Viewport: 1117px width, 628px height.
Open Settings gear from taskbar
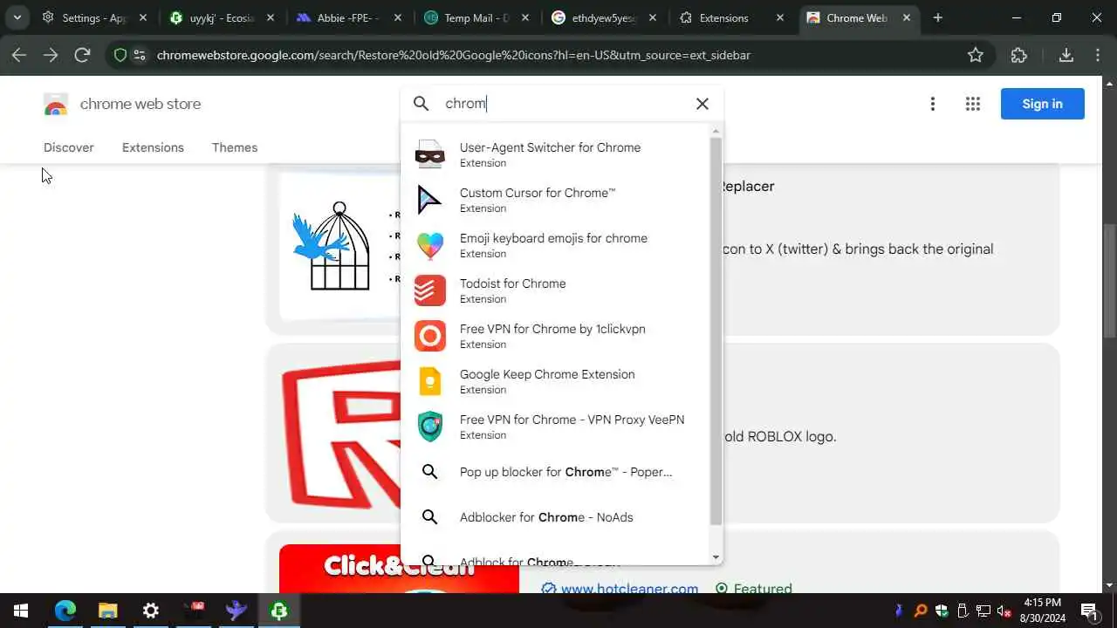point(150,611)
